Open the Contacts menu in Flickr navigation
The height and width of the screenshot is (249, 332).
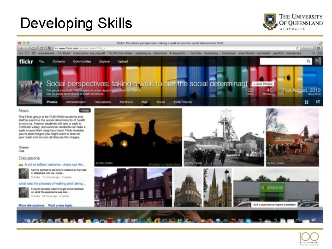click(59, 61)
